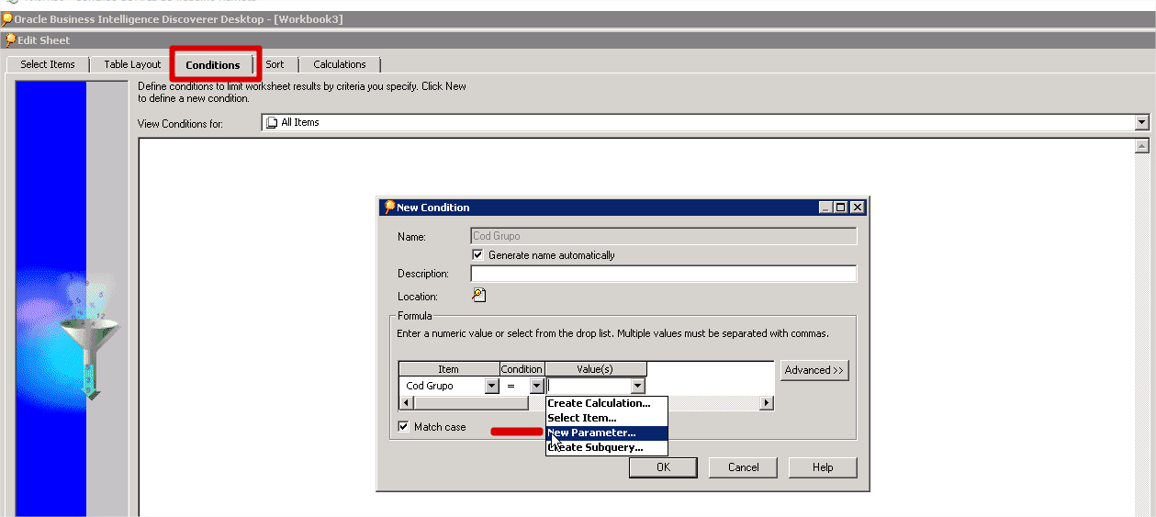The height and width of the screenshot is (517, 1156).
Task: Go to the Sort tab
Action: click(275, 64)
